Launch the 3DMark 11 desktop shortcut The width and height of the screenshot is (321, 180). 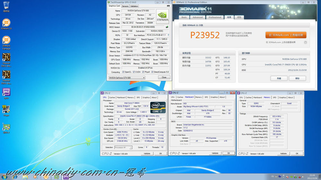click(x=6, y=24)
